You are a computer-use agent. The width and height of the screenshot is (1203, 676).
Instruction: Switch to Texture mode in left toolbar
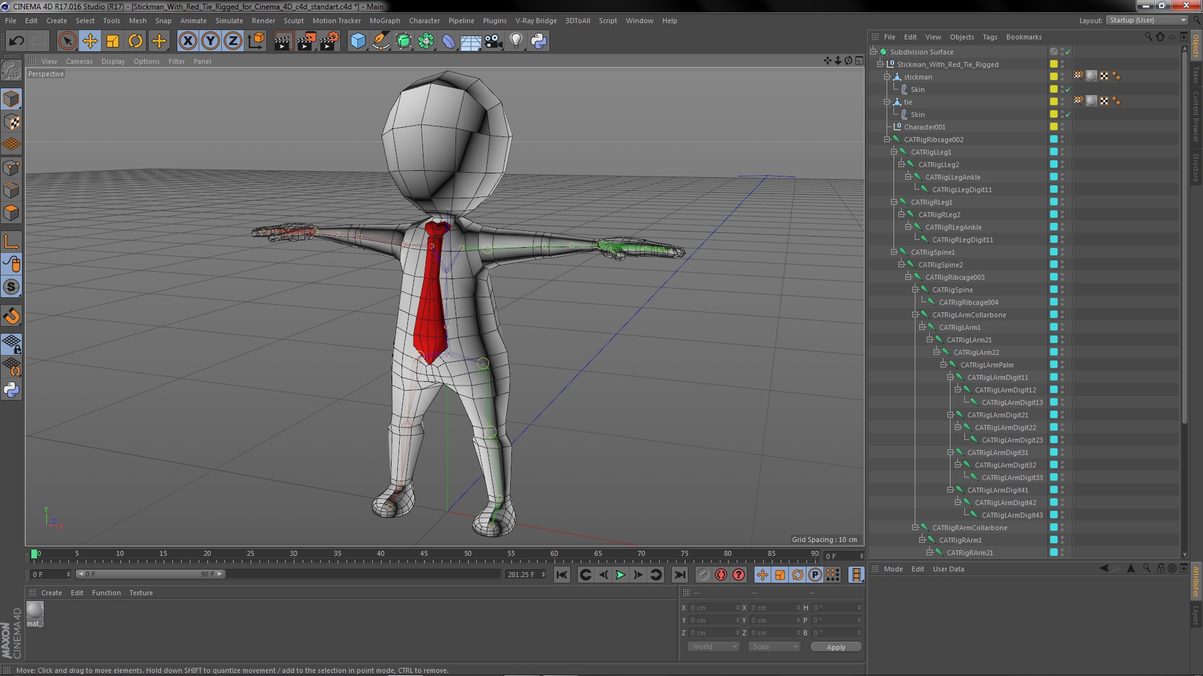pos(11,122)
